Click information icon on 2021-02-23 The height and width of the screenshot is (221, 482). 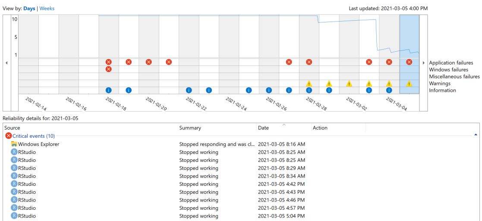(x=209, y=90)
